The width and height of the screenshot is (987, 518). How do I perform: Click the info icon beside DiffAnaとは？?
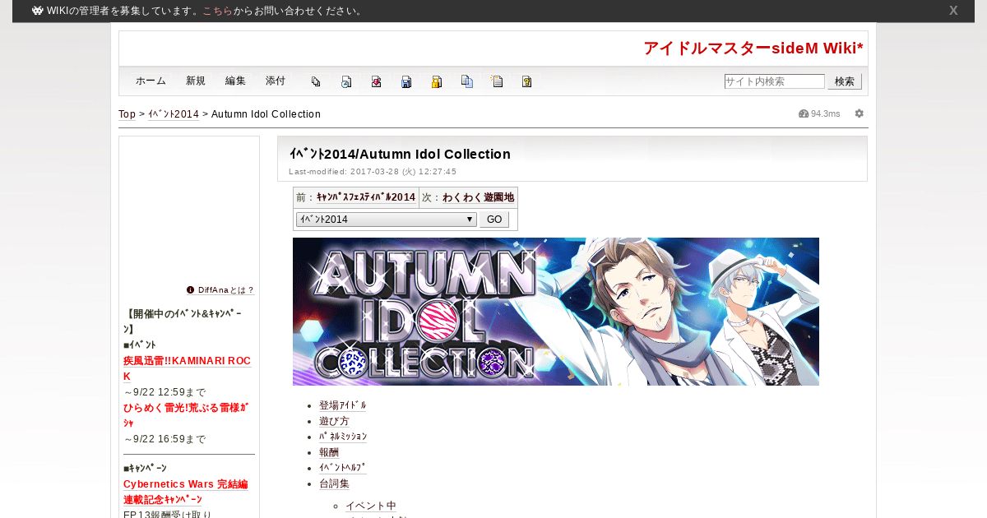(x=190, y=289)
